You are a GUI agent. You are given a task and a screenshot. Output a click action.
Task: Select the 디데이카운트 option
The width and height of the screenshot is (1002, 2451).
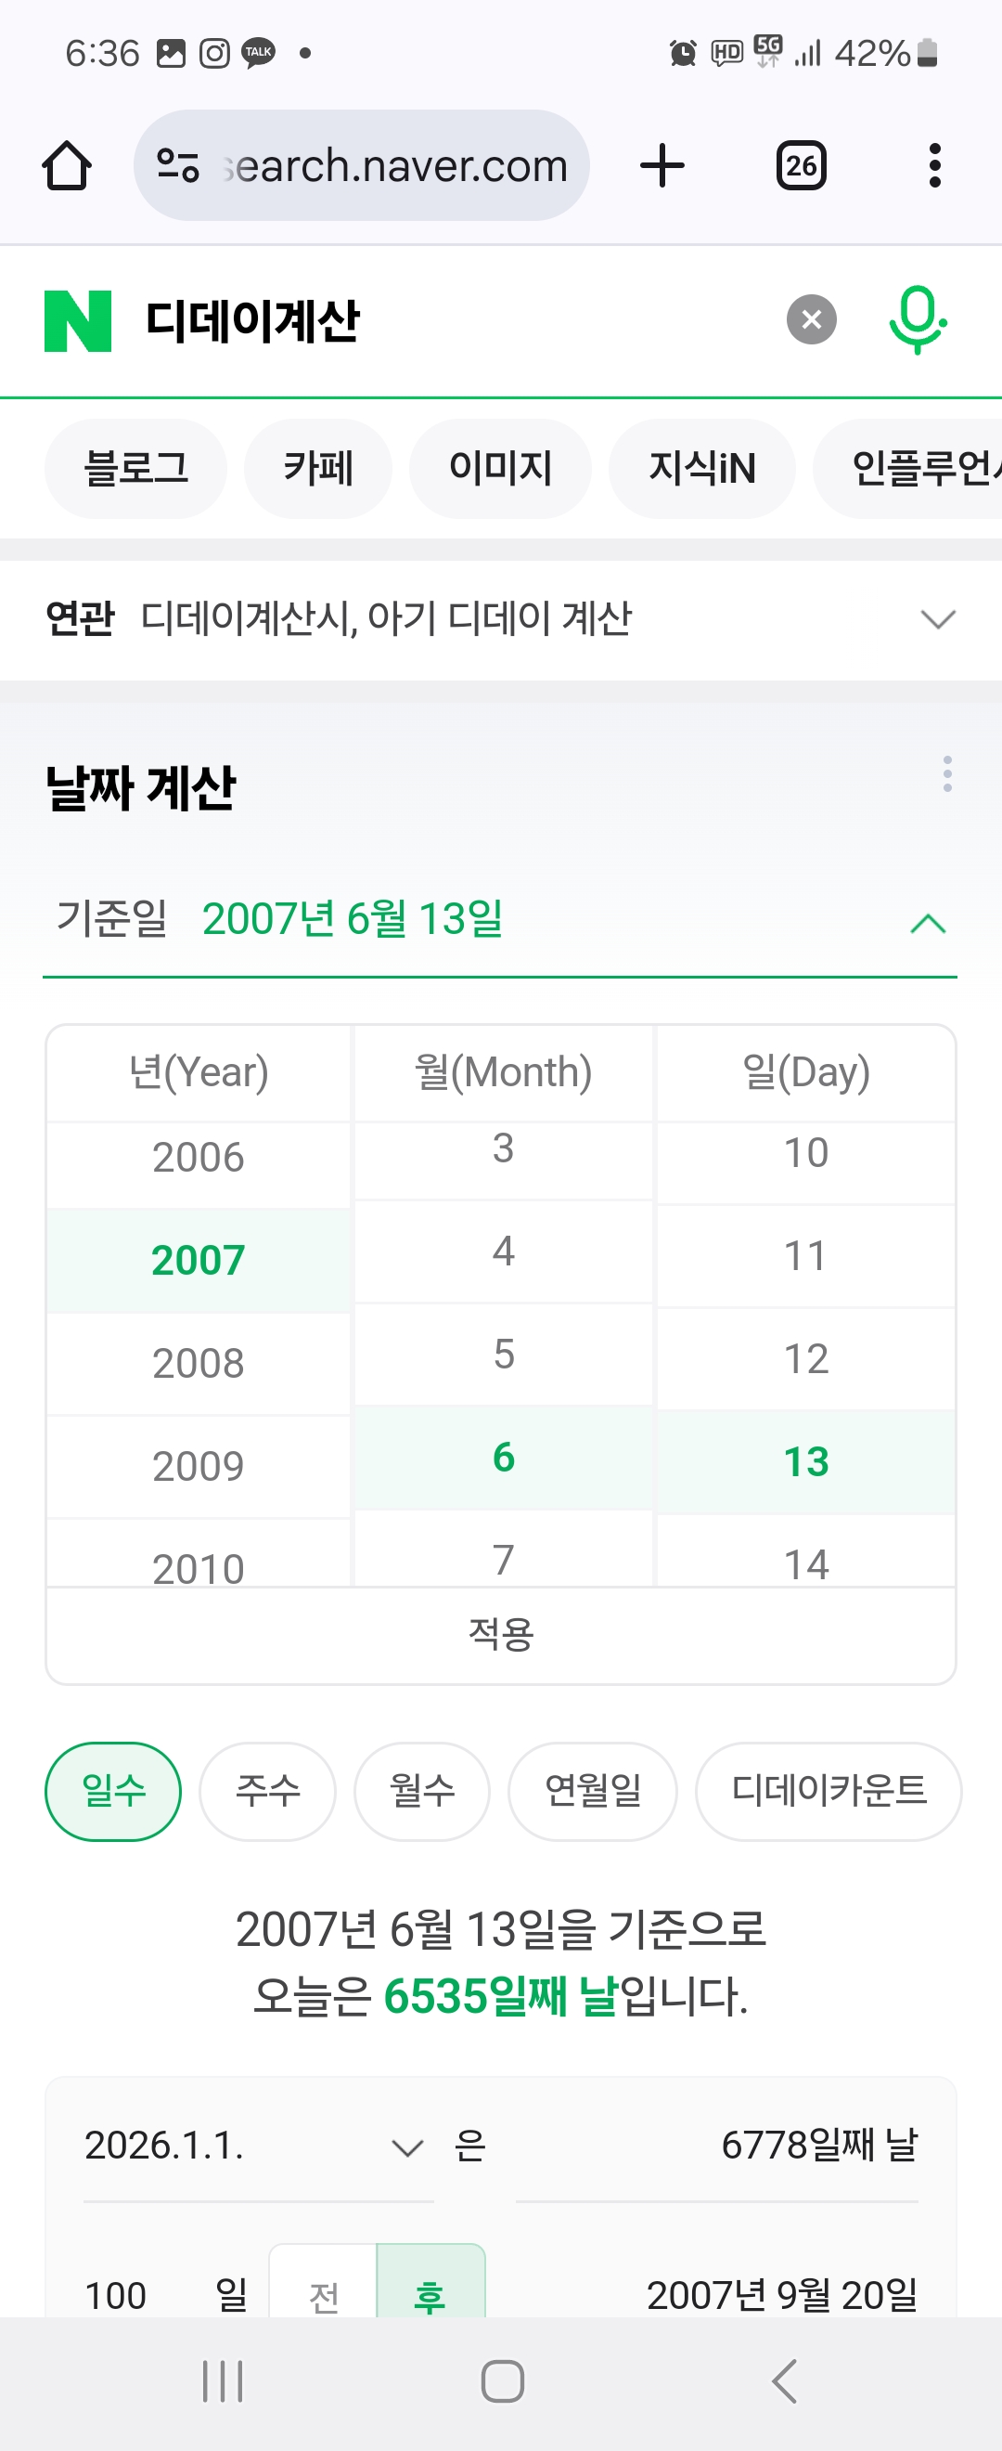pos(828,1791)
